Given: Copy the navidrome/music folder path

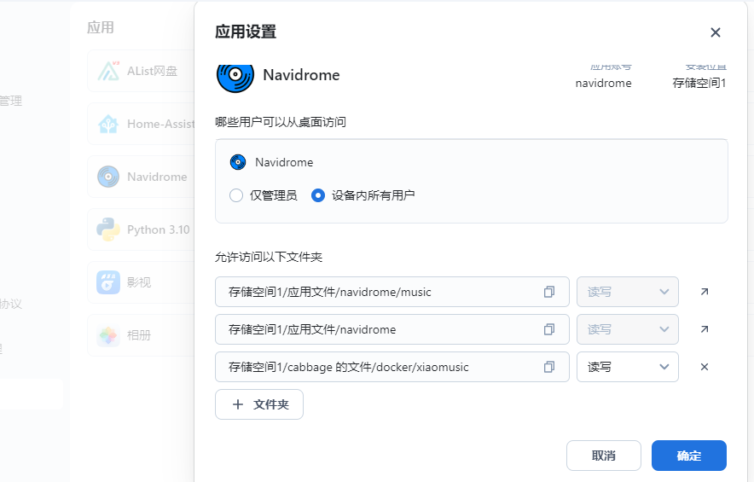Looking at the screenshot, I should pyautogui.click(x=549, y=292).
